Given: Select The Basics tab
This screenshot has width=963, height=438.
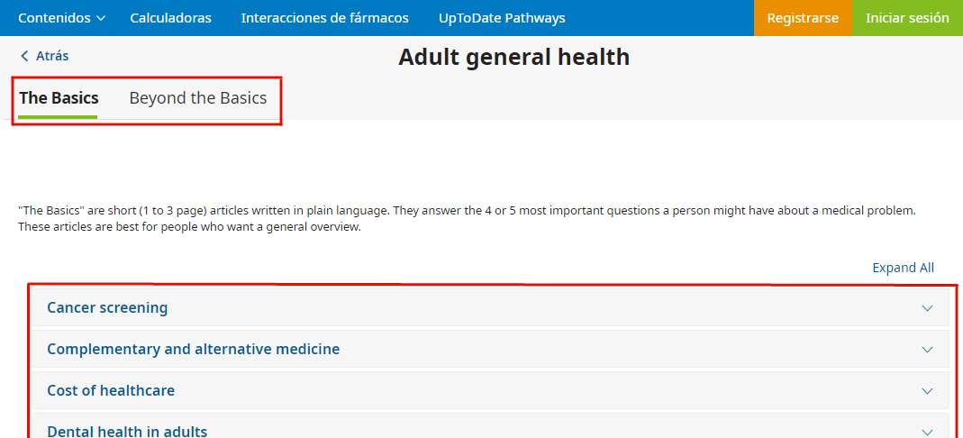Looking at the screenshot, I should pyautogui.click(x=59, y=98).
